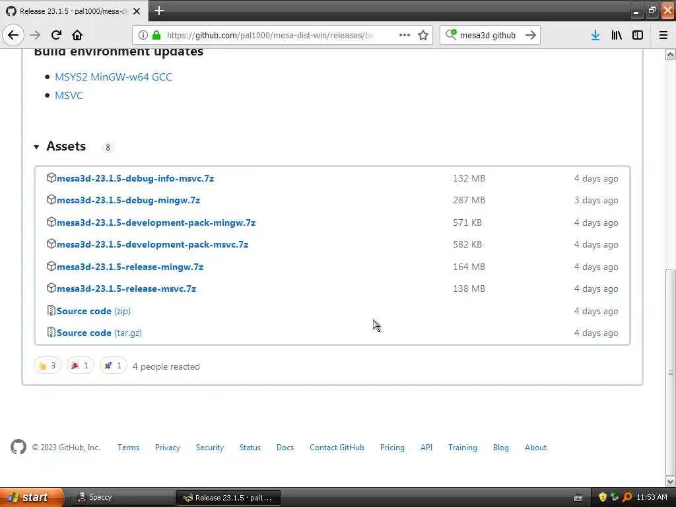
Task: Open the Firefox hamburger menu
Action: tap(663, 35)
